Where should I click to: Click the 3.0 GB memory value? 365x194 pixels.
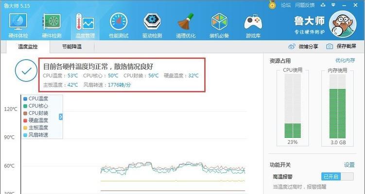338,143
